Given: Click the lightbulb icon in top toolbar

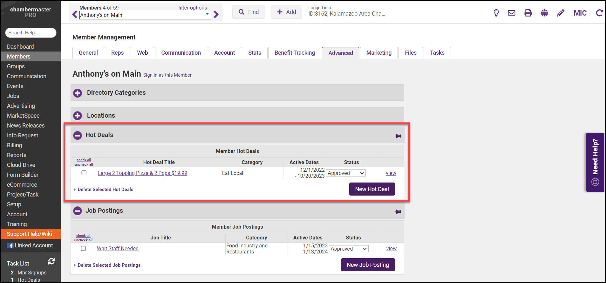Looking at the screenshot, I should (x=496, y=13).
